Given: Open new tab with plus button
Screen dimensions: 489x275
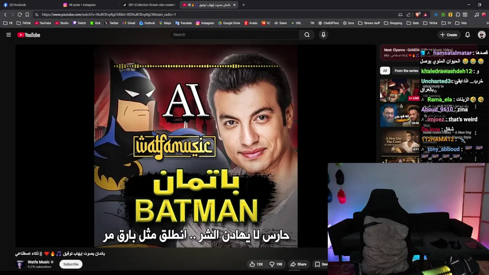Looking at the screenshot, I should point(243,5).
